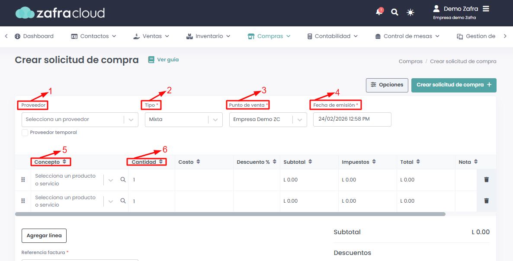The image size is (513, 261).
Task: Click the Crear solicitud de compra button
Action: [454, 85]
